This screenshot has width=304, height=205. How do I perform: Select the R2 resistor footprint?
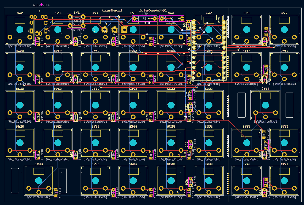click(172, 19)
